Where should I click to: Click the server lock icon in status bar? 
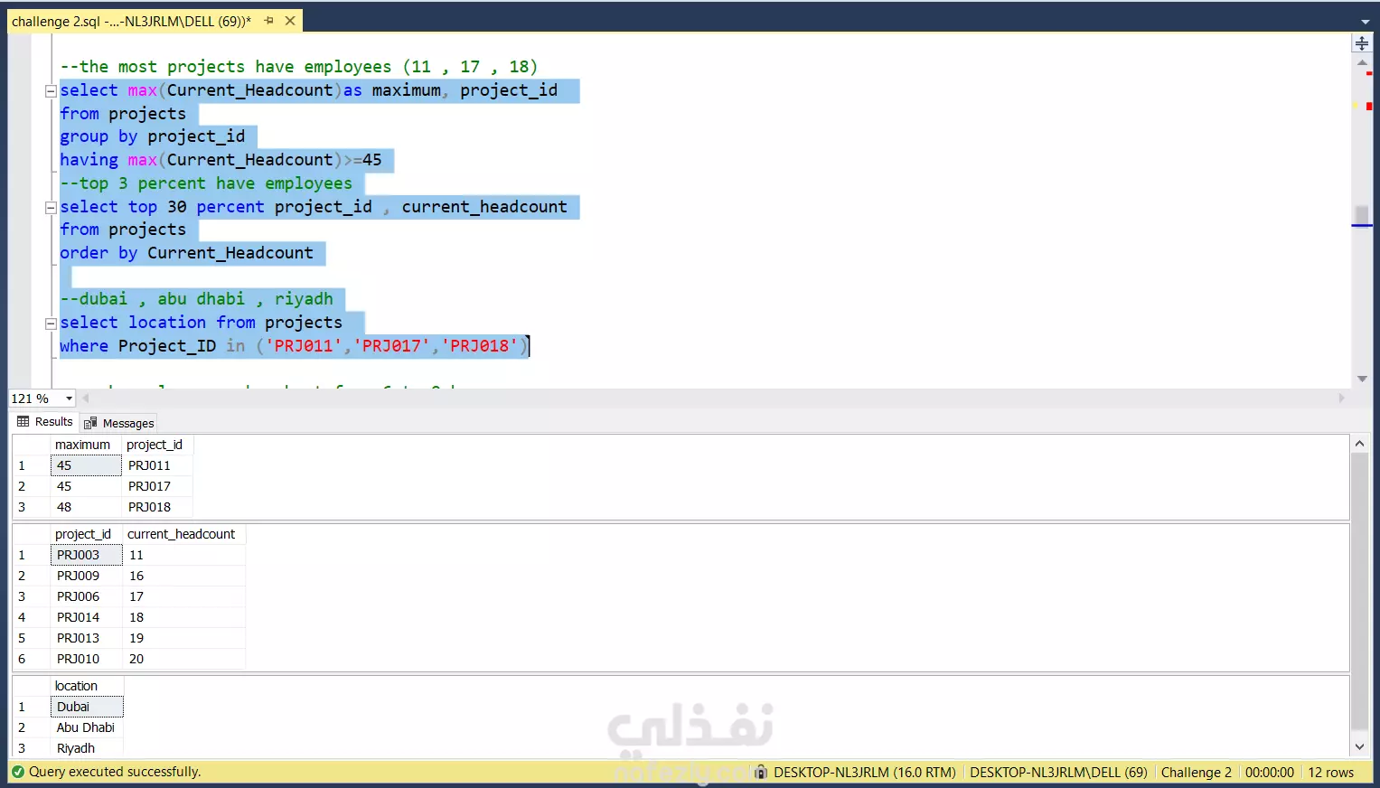pos(761,772)
